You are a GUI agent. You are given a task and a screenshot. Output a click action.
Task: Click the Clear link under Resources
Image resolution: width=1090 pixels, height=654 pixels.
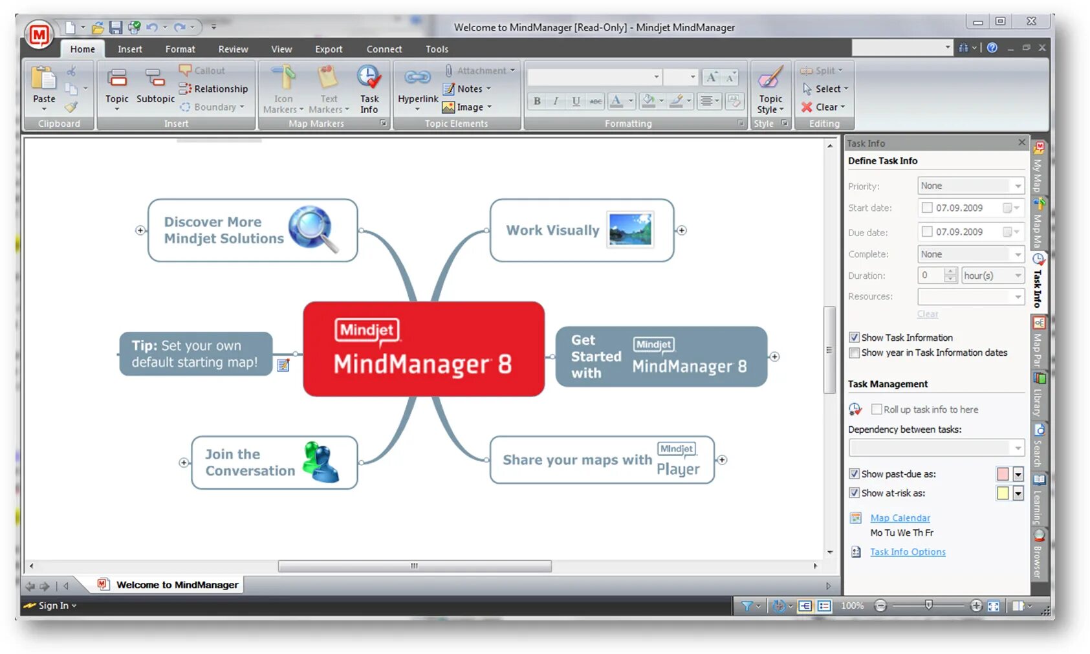[x=927, y=314]
